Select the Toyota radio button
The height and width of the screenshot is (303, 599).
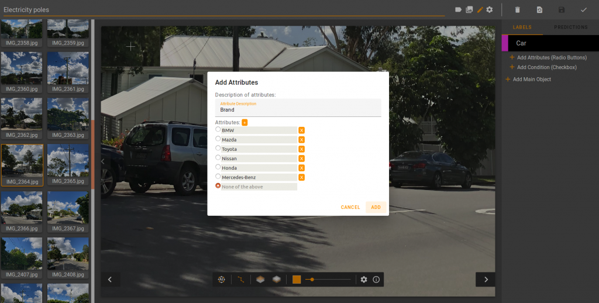click(218, 148)
